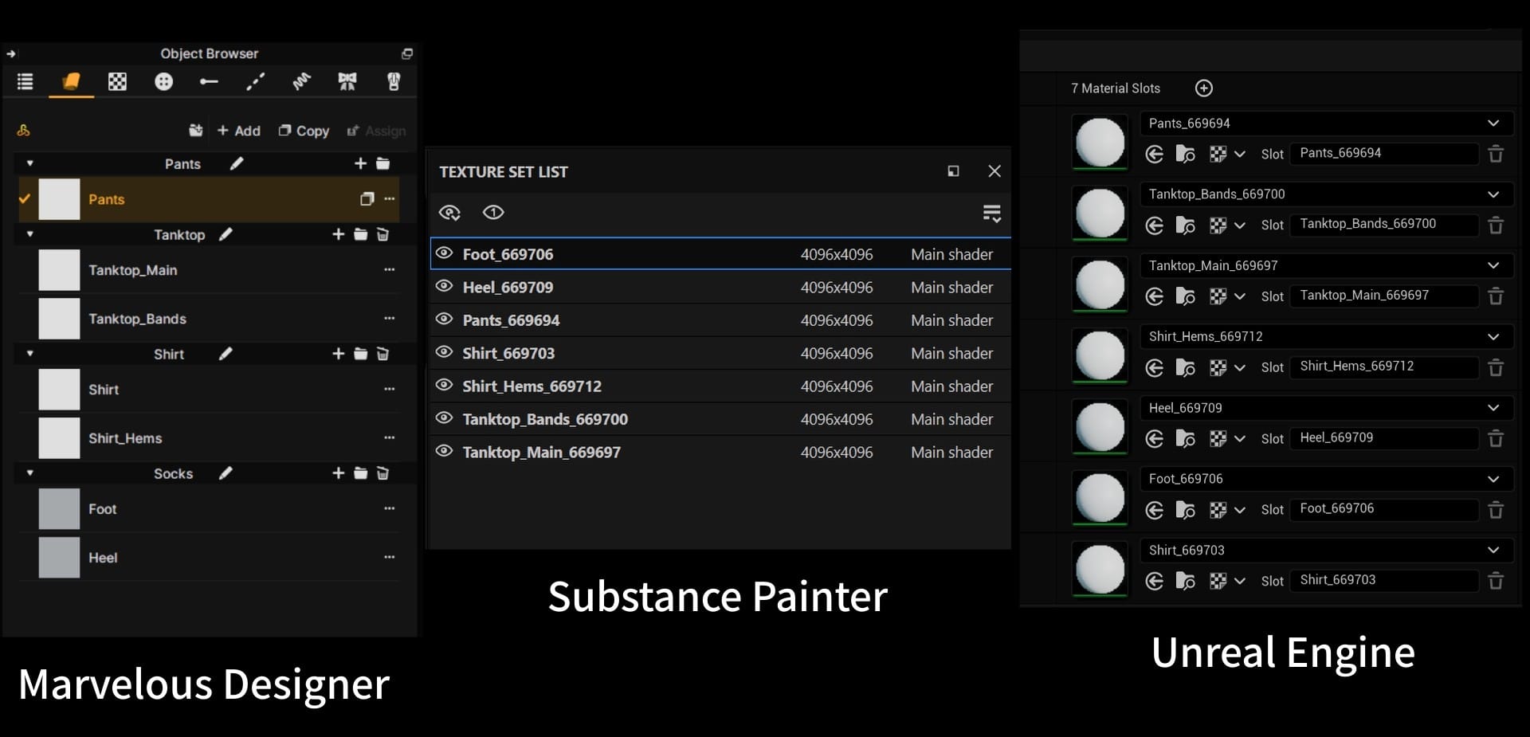Undock the Texture Set List panel

tap(953, 171)
